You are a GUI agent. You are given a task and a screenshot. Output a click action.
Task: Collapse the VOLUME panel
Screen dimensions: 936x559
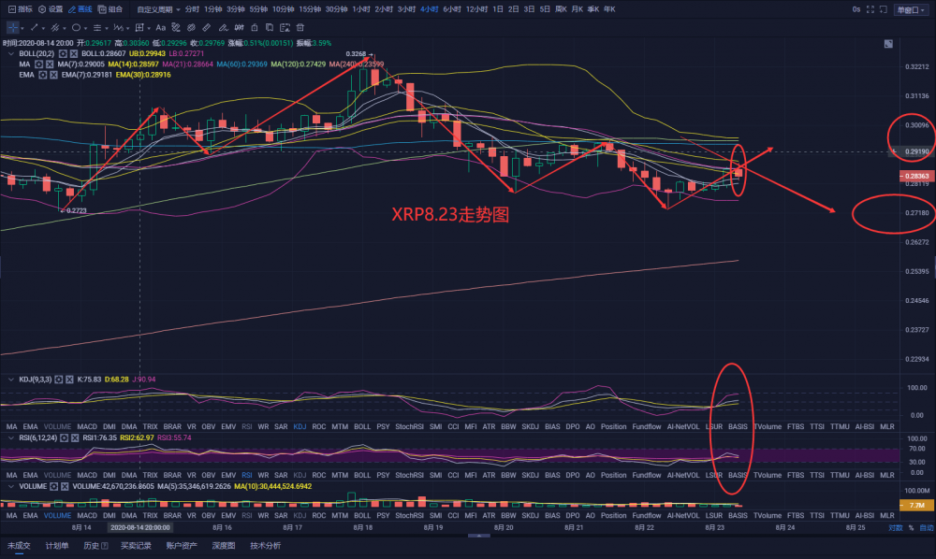pyautogui.click(x=10, y=487)
